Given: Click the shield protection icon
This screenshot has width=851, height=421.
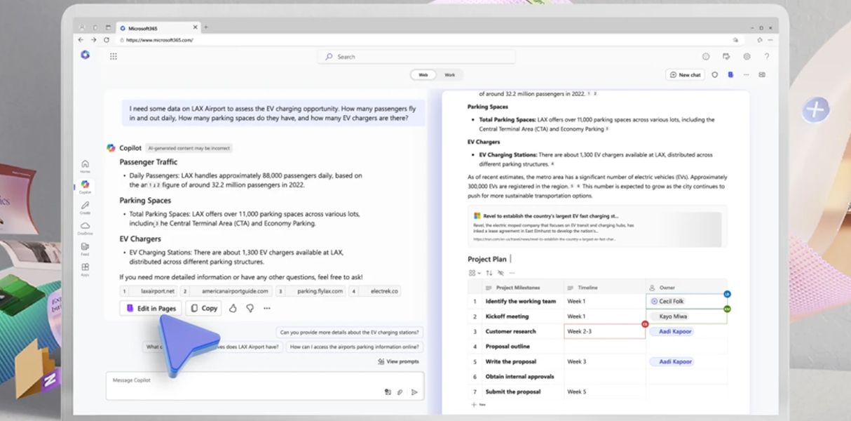Looking at the screenshot, I should [x=715, y=74].
